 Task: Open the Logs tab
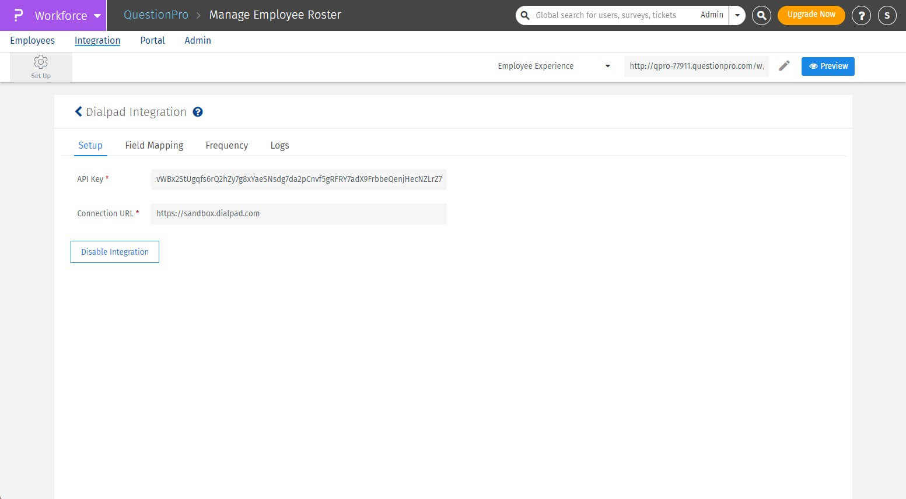coord(279,145)
